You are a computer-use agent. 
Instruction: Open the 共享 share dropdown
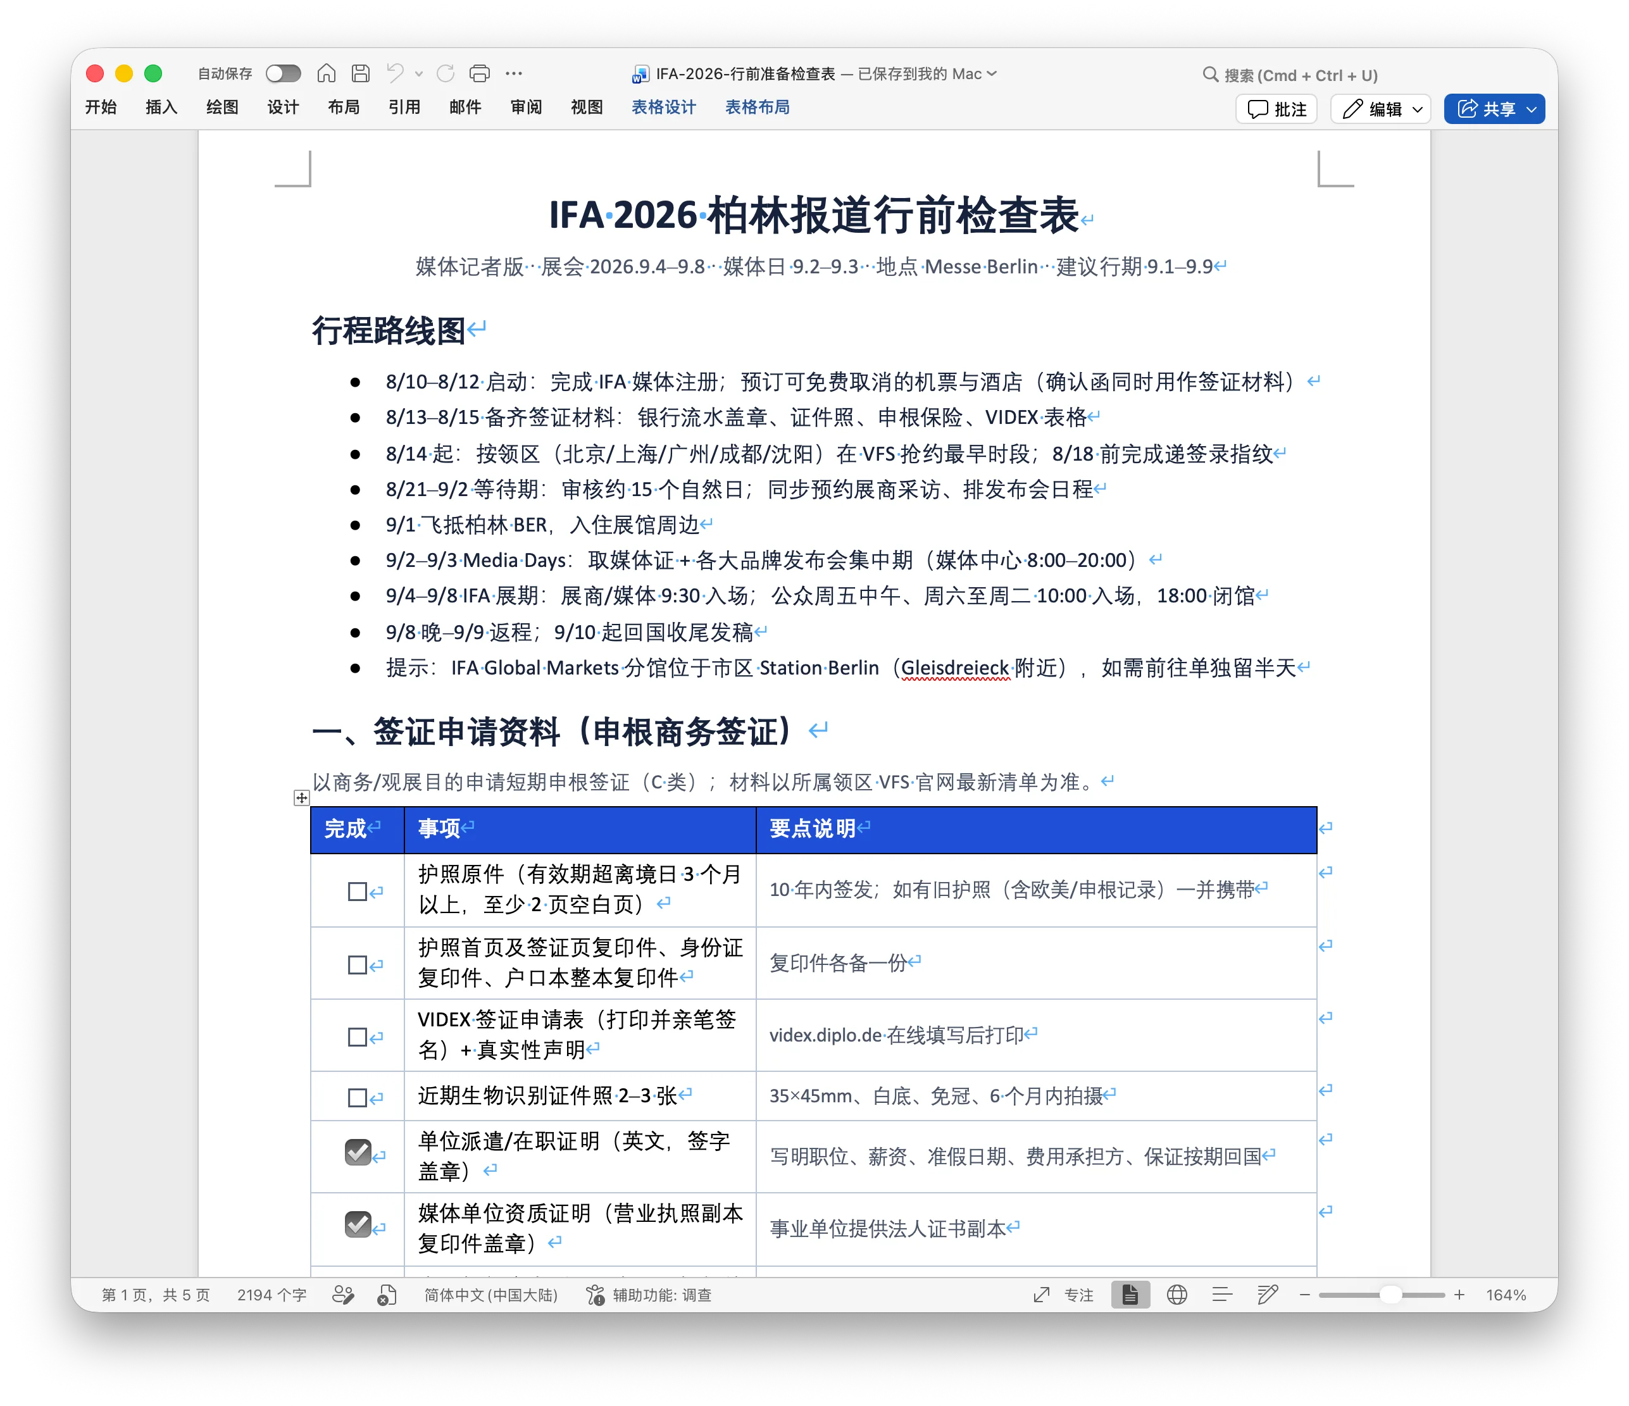[1532, 109]
